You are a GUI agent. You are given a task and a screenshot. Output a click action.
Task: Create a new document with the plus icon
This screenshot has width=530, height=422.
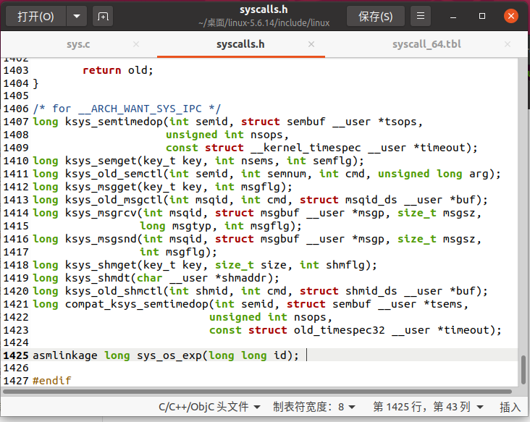pyautogui.click(x=103, y=16)
